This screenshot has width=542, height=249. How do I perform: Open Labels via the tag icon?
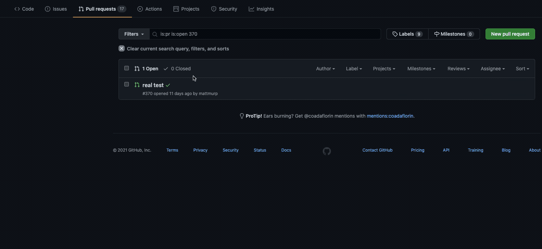[395, 34]
